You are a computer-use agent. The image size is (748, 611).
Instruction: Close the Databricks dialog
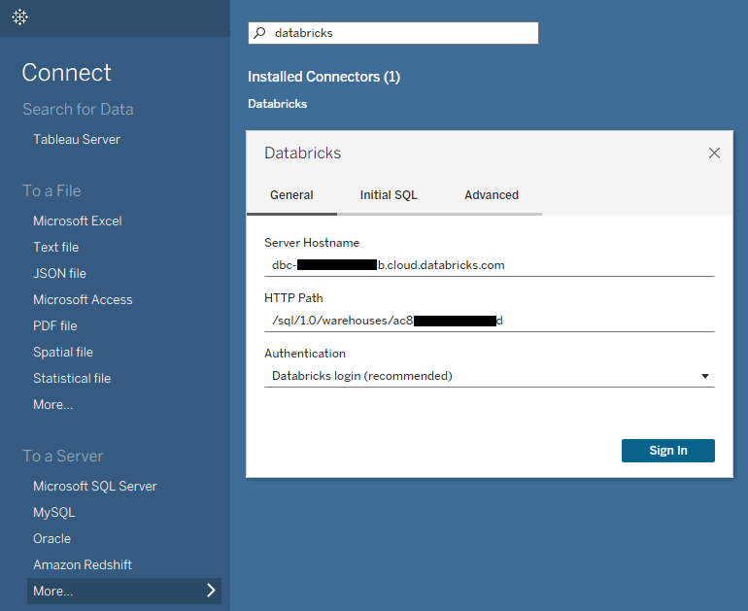(x=714, y=153)
